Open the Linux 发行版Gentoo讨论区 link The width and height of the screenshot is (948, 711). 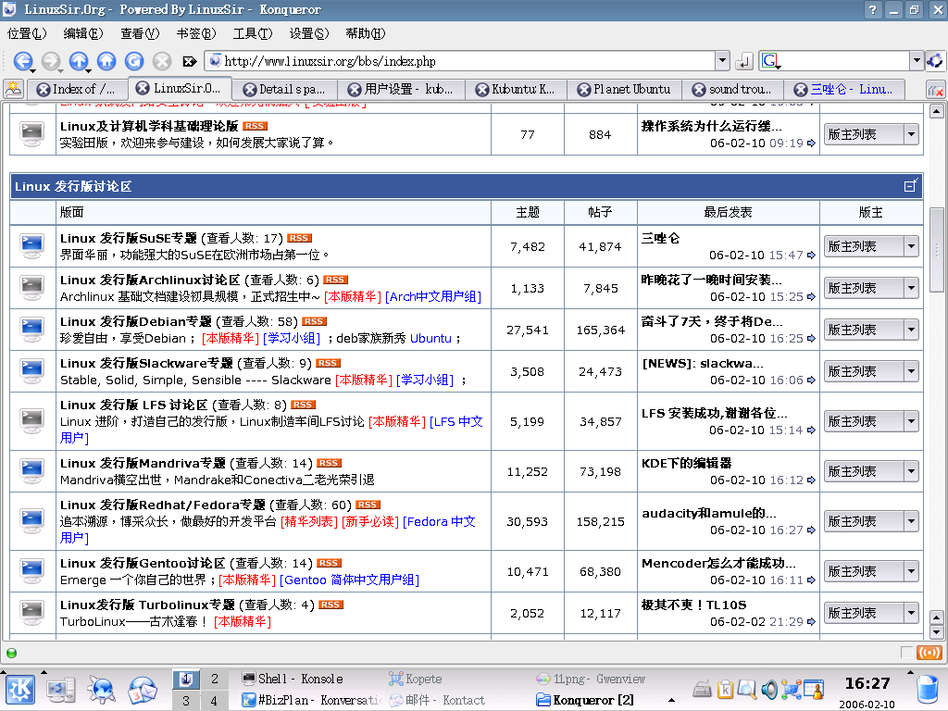pyautogui.click(x=143, y=564)
